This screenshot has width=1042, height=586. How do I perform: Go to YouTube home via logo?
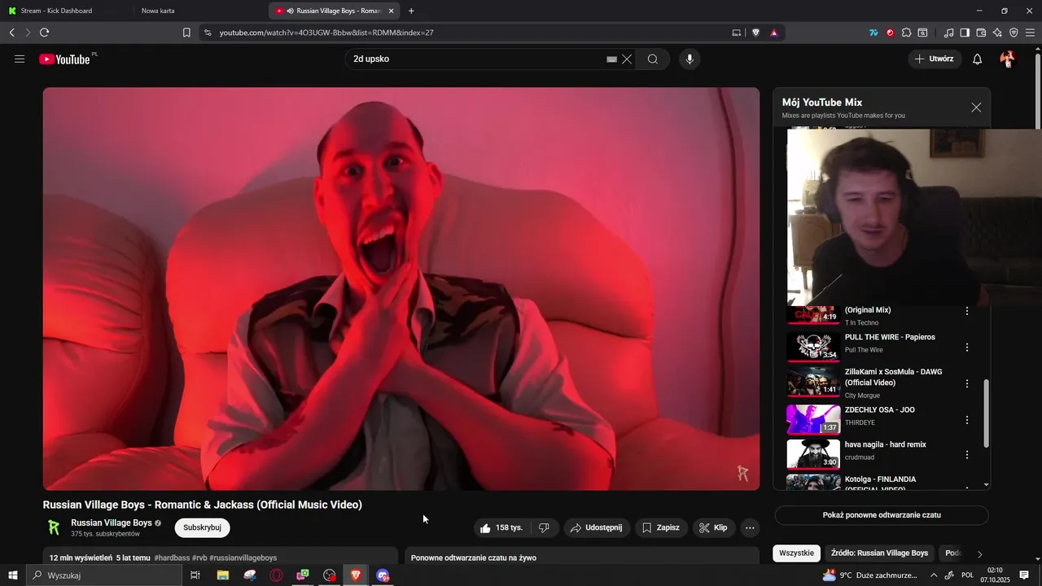click(65, 59)
